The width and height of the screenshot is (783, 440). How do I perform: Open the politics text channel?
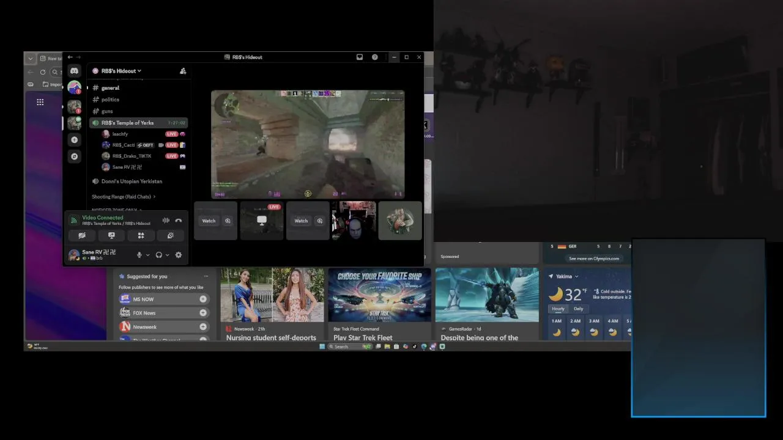pos(139,100)
